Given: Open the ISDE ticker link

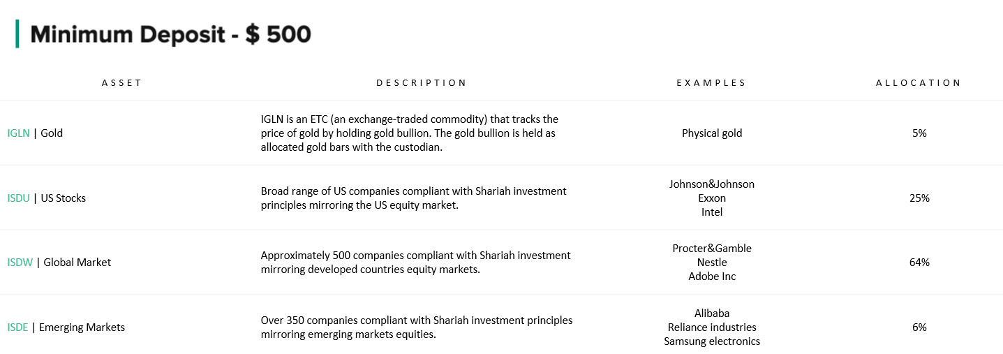Looking at the screenshot, I should click(x=18, y=327).
